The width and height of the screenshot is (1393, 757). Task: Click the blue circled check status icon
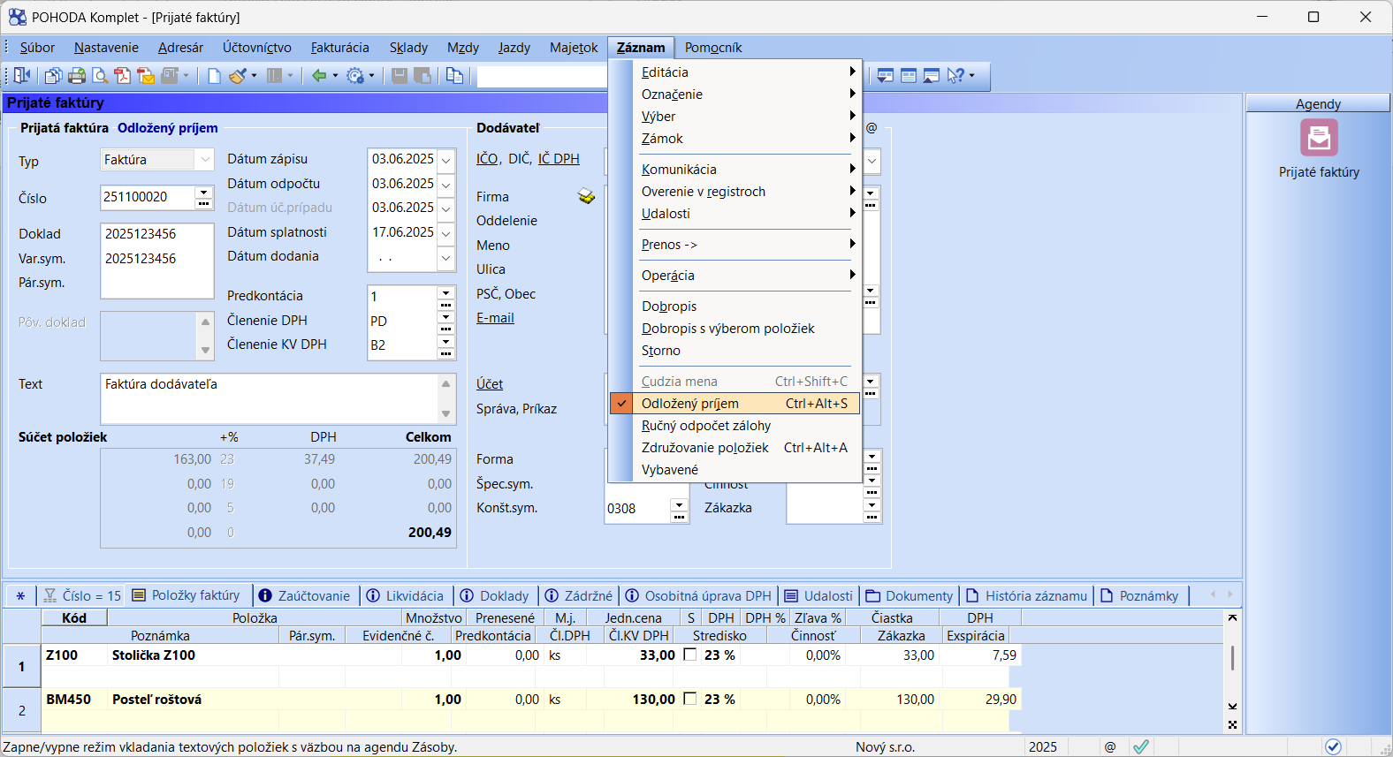(1333, 746)
